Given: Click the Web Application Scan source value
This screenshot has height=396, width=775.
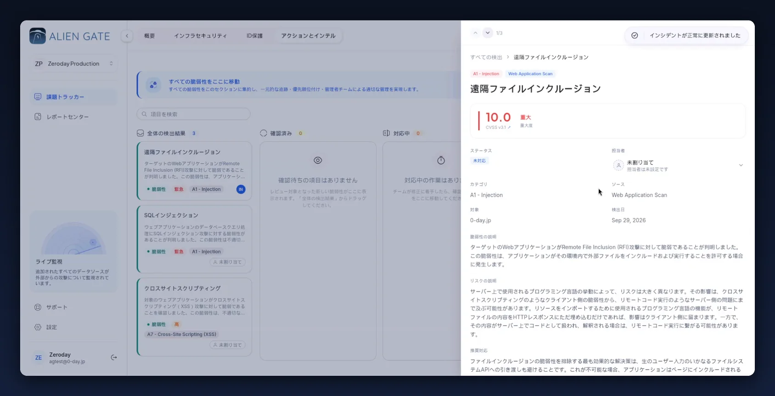Looking at the screenshot, I should click(x=639, y=195).
